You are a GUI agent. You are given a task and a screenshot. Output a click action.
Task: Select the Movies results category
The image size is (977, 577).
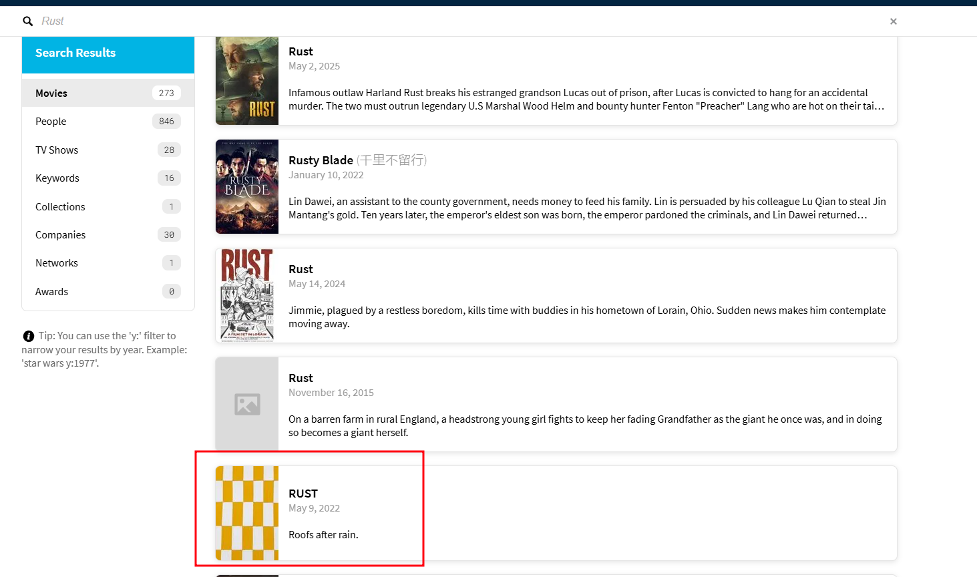click(108, 93)
